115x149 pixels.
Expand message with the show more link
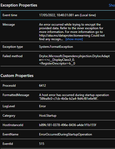[74, 39]
